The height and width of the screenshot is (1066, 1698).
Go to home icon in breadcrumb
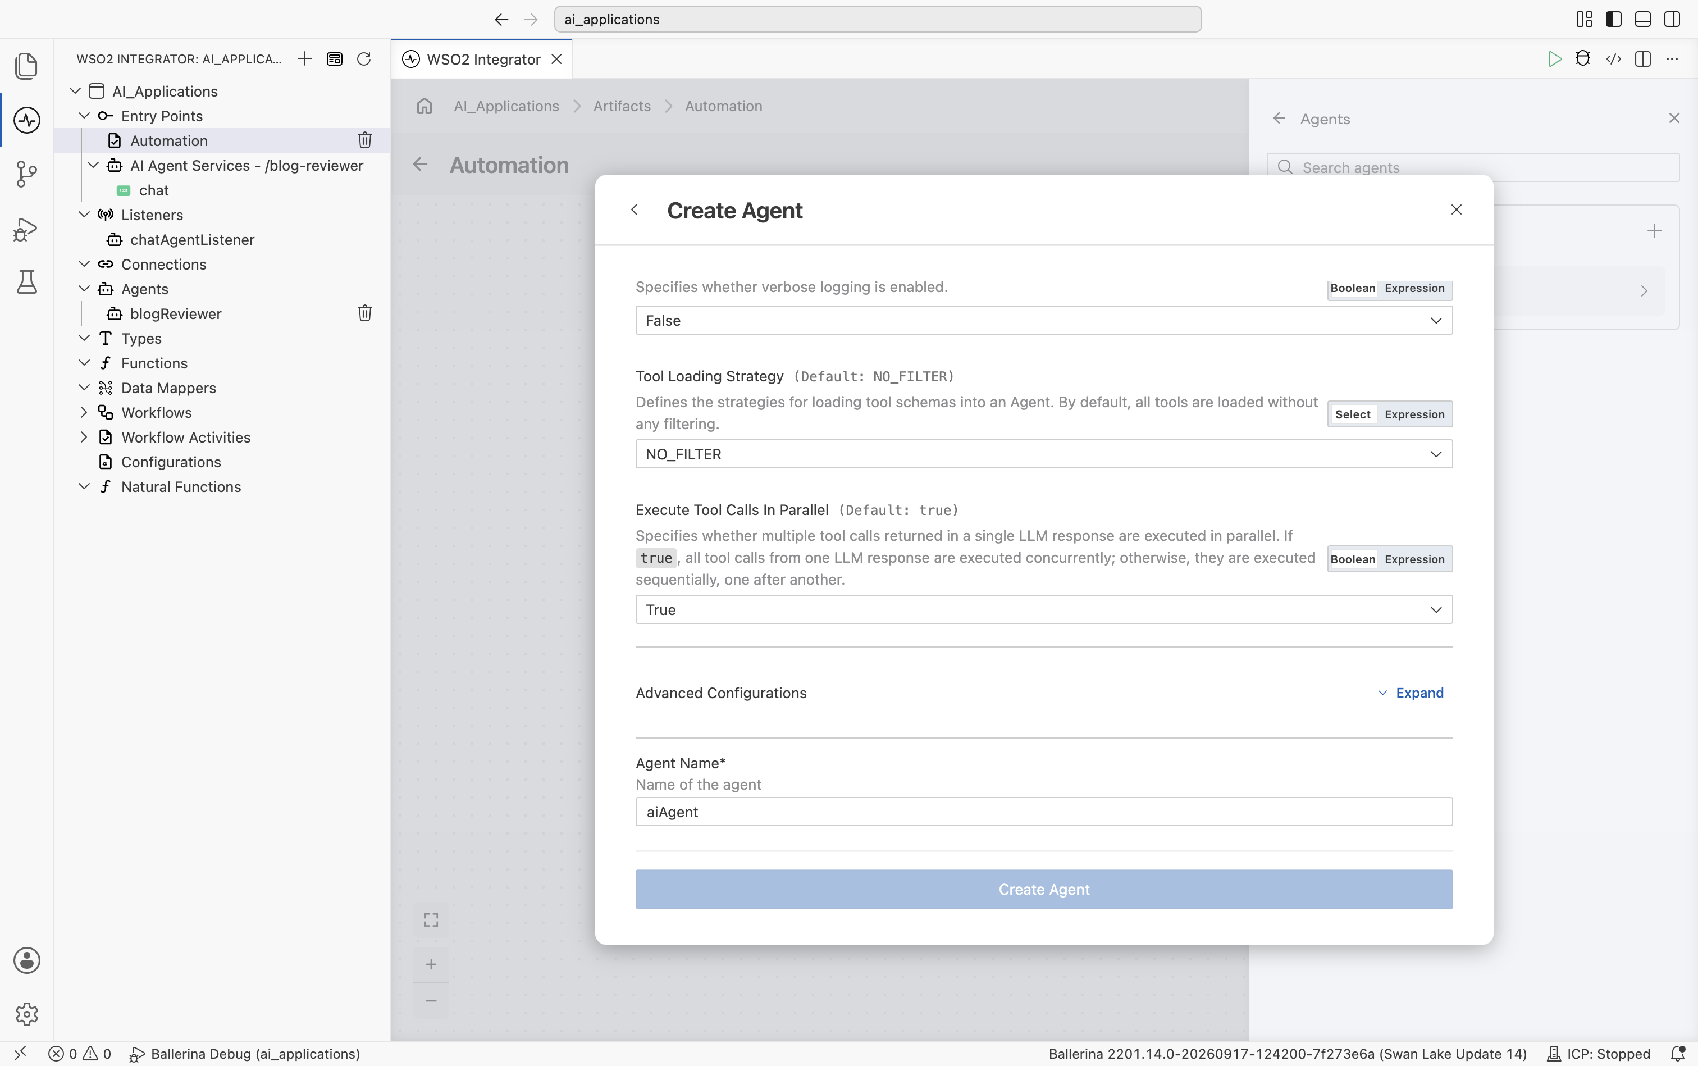[424, 106]
